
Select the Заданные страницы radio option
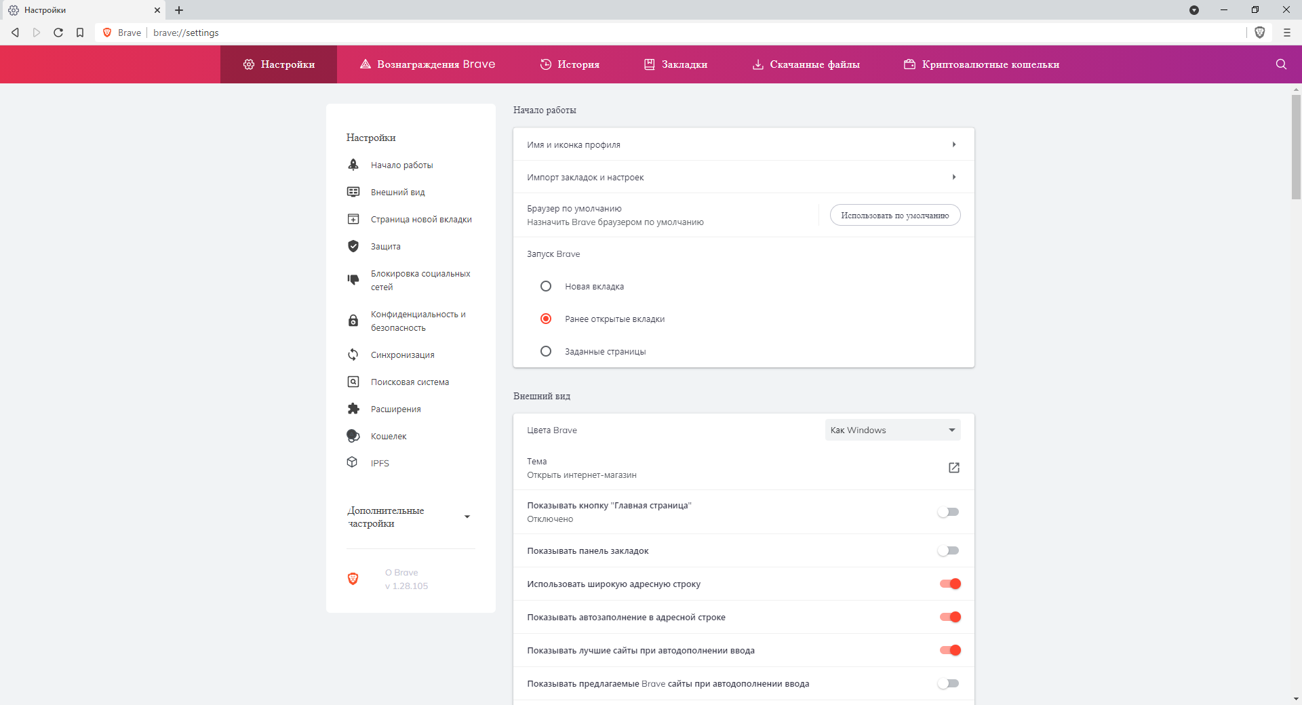pos(546,351)
